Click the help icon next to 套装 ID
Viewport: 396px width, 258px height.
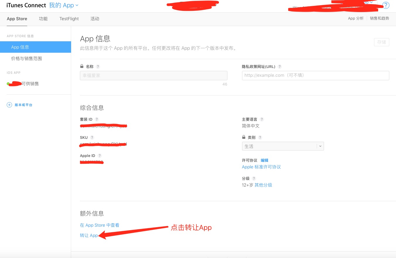click(97, 119)
